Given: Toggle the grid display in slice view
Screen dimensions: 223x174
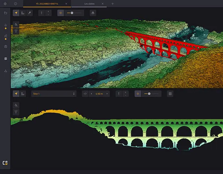Looking at the screenshot, I should (170, 94).
